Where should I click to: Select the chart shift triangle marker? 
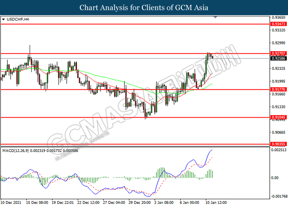click(215, 17)
